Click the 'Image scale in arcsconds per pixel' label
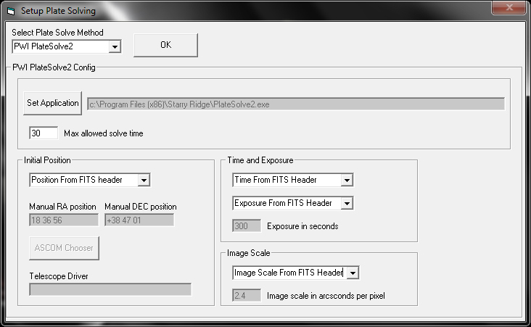The image size is (531, 327). click(x=326, y=296)
